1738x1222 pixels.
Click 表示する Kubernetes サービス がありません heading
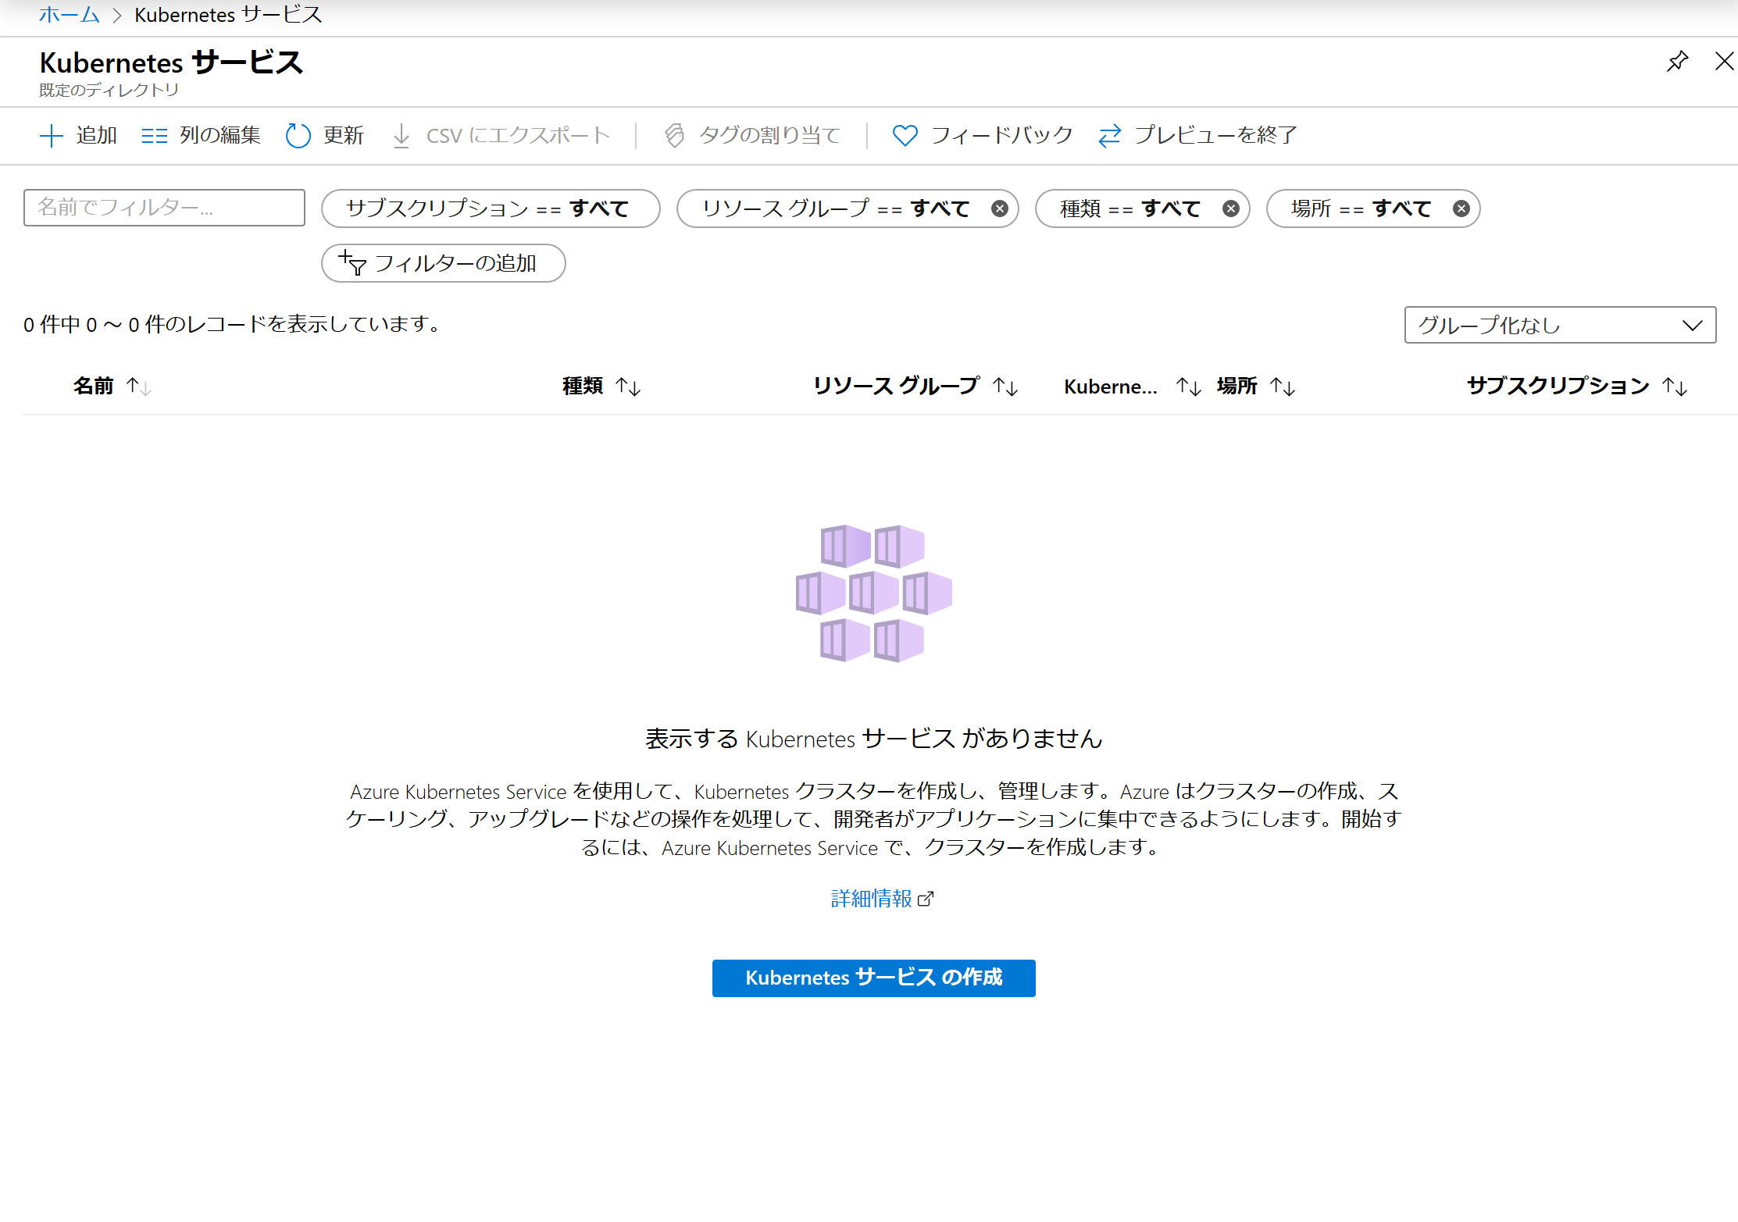pos(874,739)
